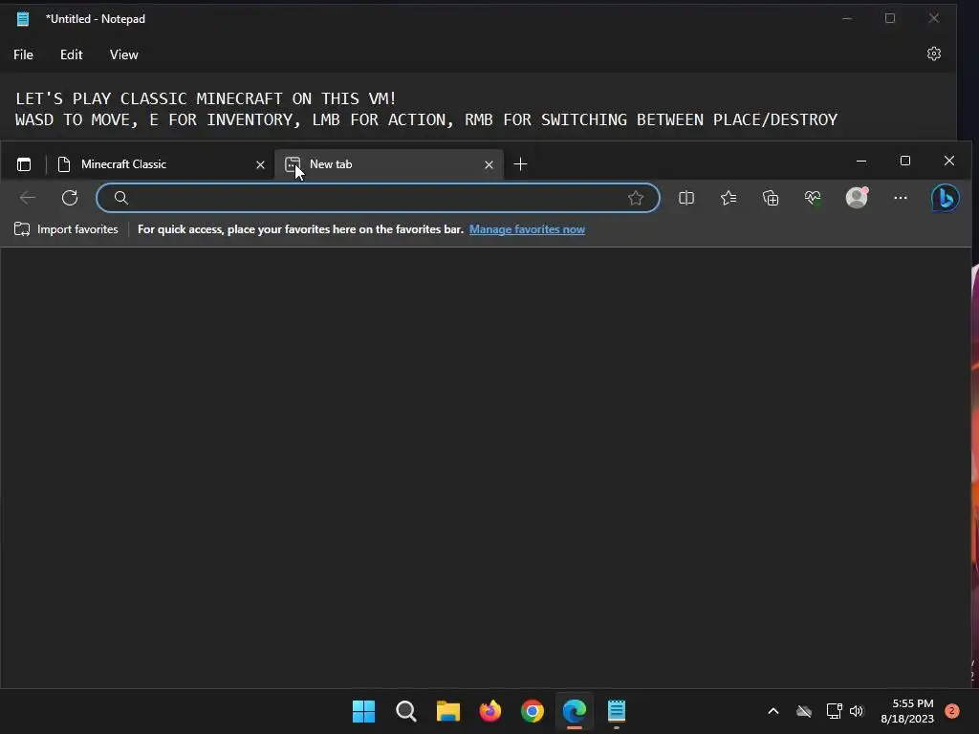Select Microsoft Edge on the taskbar
This screenshot has height=734, width=979.
[x=575, y=711]
